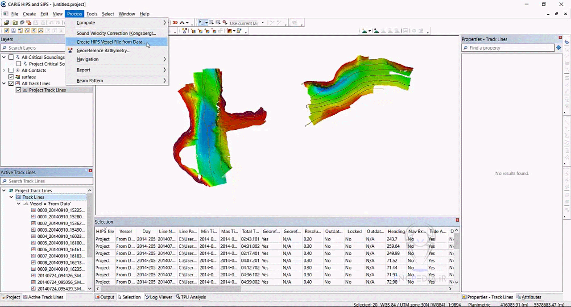
Task: Open the Tools menu
Action: click(x=91, y=14)
